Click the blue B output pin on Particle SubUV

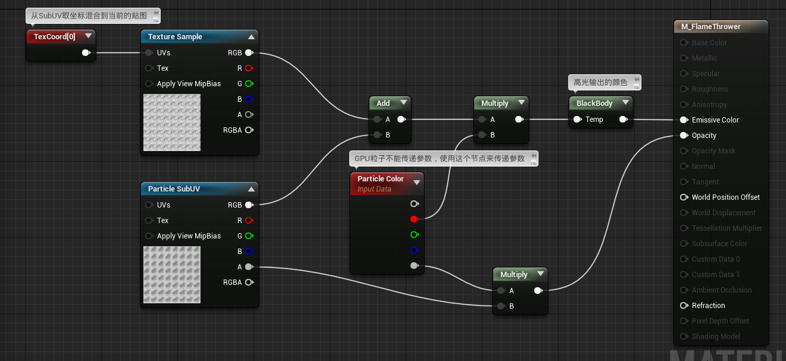pyautogui.click(x=249, y=251)
